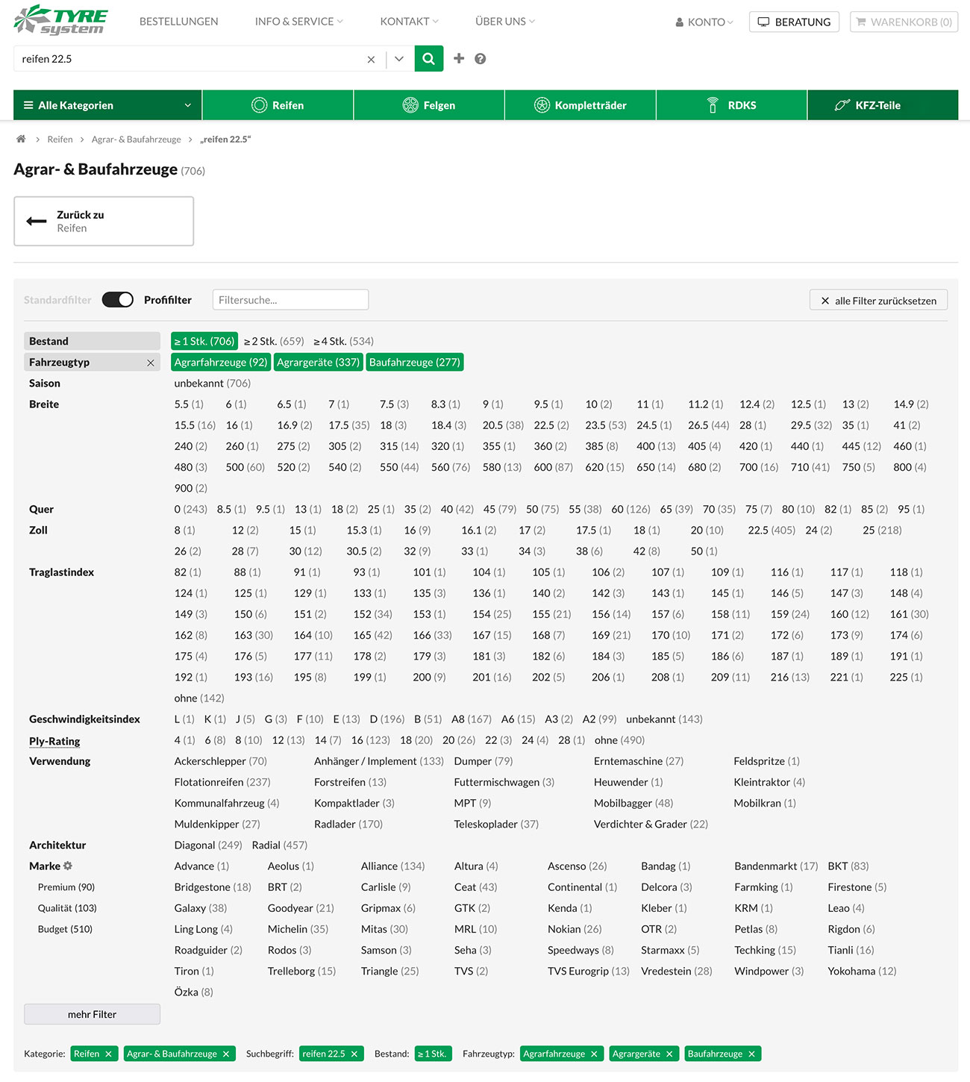Open the Warenkorb shopping cart
Viewport: 970px width, 1082px height.
(x=904, y=22)
